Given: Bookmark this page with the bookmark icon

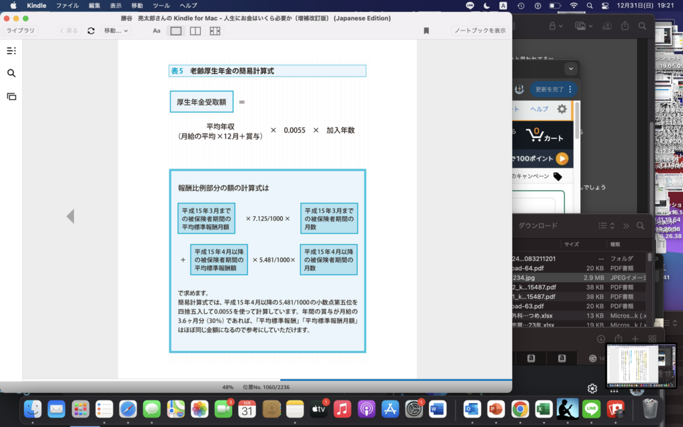Looking at the screenshot, I should click(426, 31).
